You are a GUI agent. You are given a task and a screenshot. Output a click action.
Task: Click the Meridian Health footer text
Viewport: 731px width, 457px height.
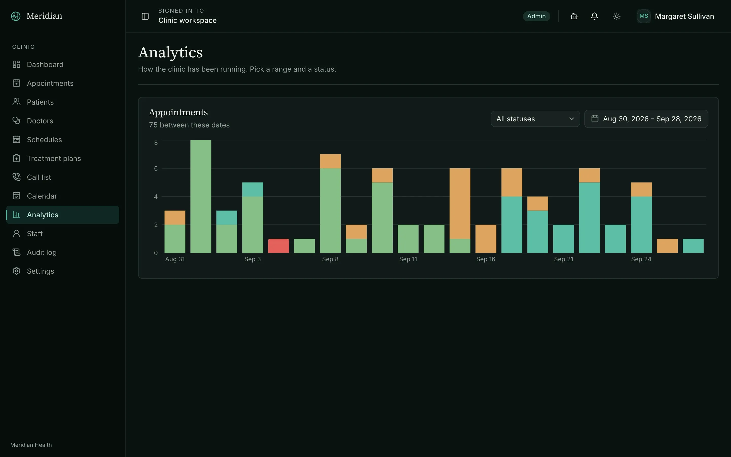click(x=31, y=445)
